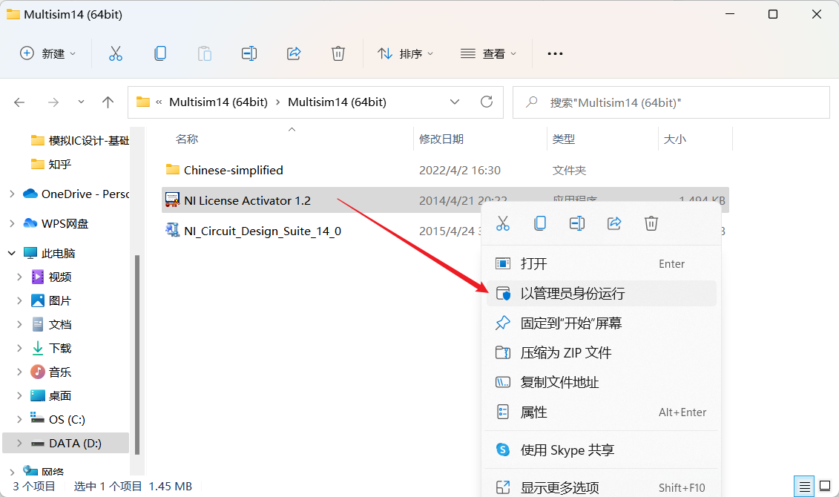Refresh the folder with the refresh icon

(x=486, y=102)
